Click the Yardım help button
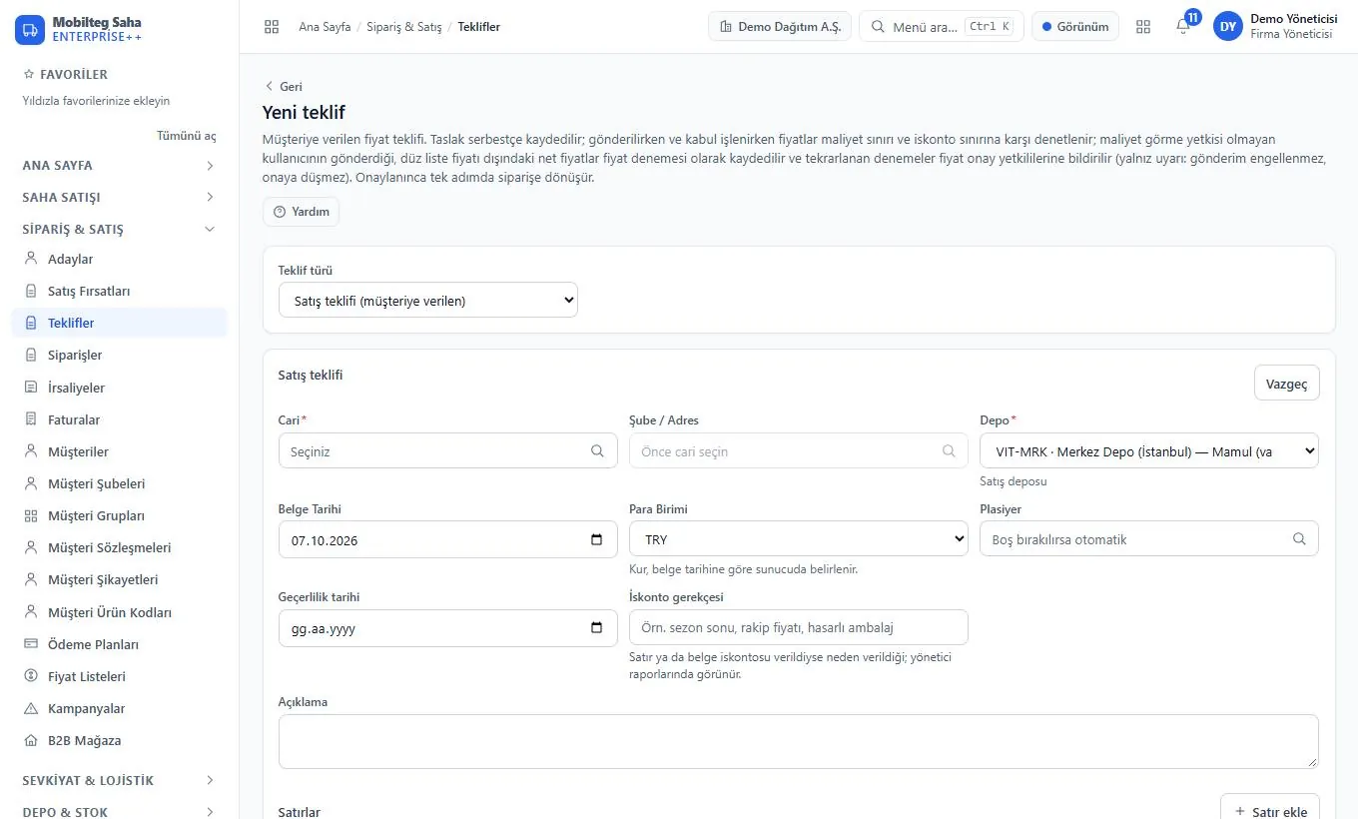This screenshot has width=1358, height=819. (301, 212)
